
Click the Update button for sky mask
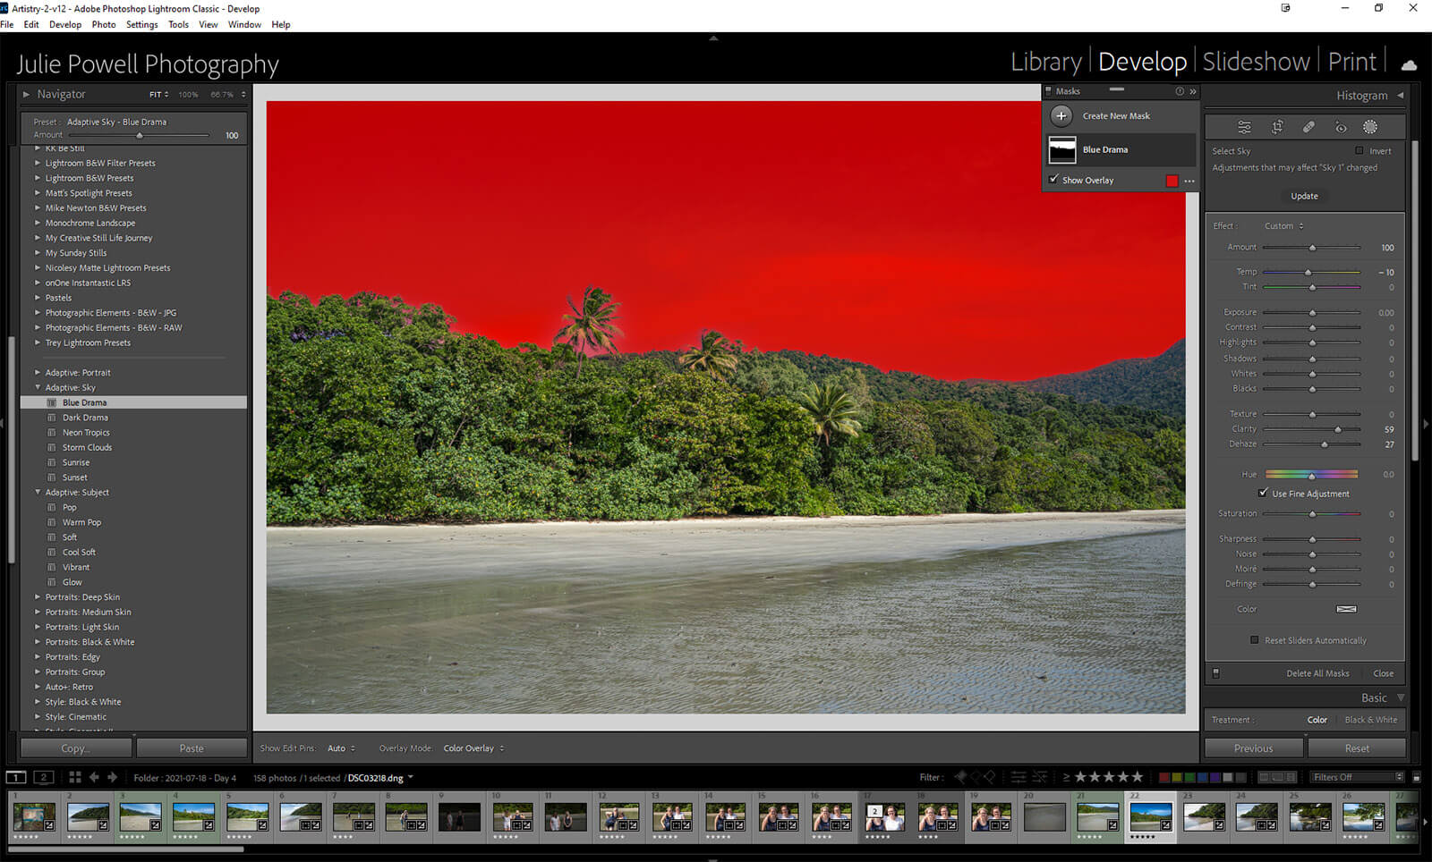[x=1304, y=196]
